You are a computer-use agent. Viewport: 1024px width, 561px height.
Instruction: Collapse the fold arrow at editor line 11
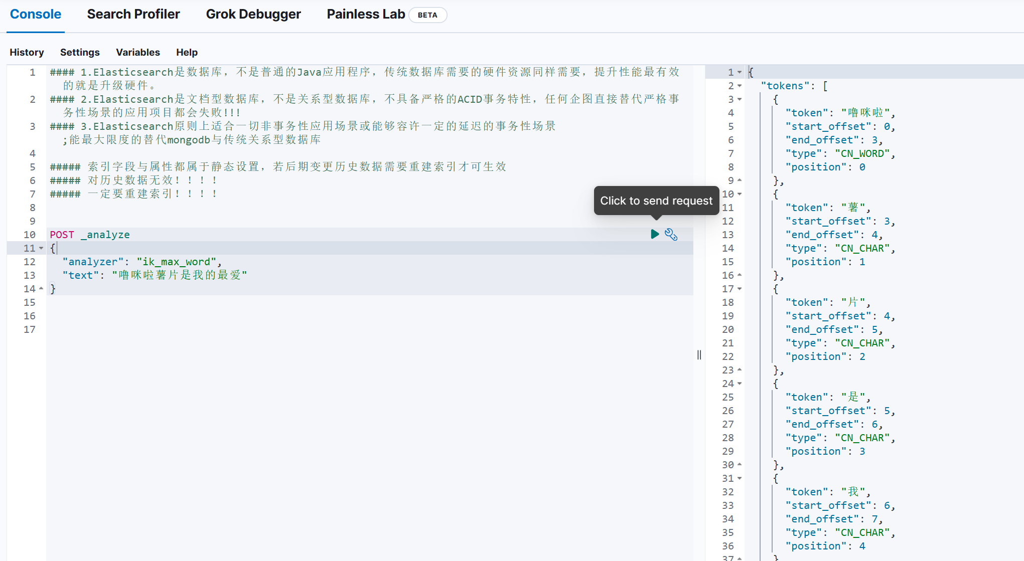41,248
